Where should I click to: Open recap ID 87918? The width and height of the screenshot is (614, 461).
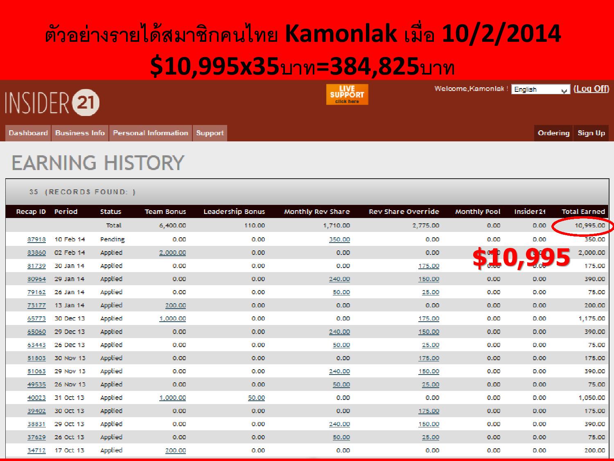(36, 239)
